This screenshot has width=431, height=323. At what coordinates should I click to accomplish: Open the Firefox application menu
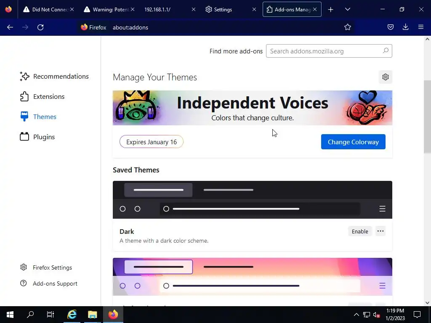pos(421,27)
